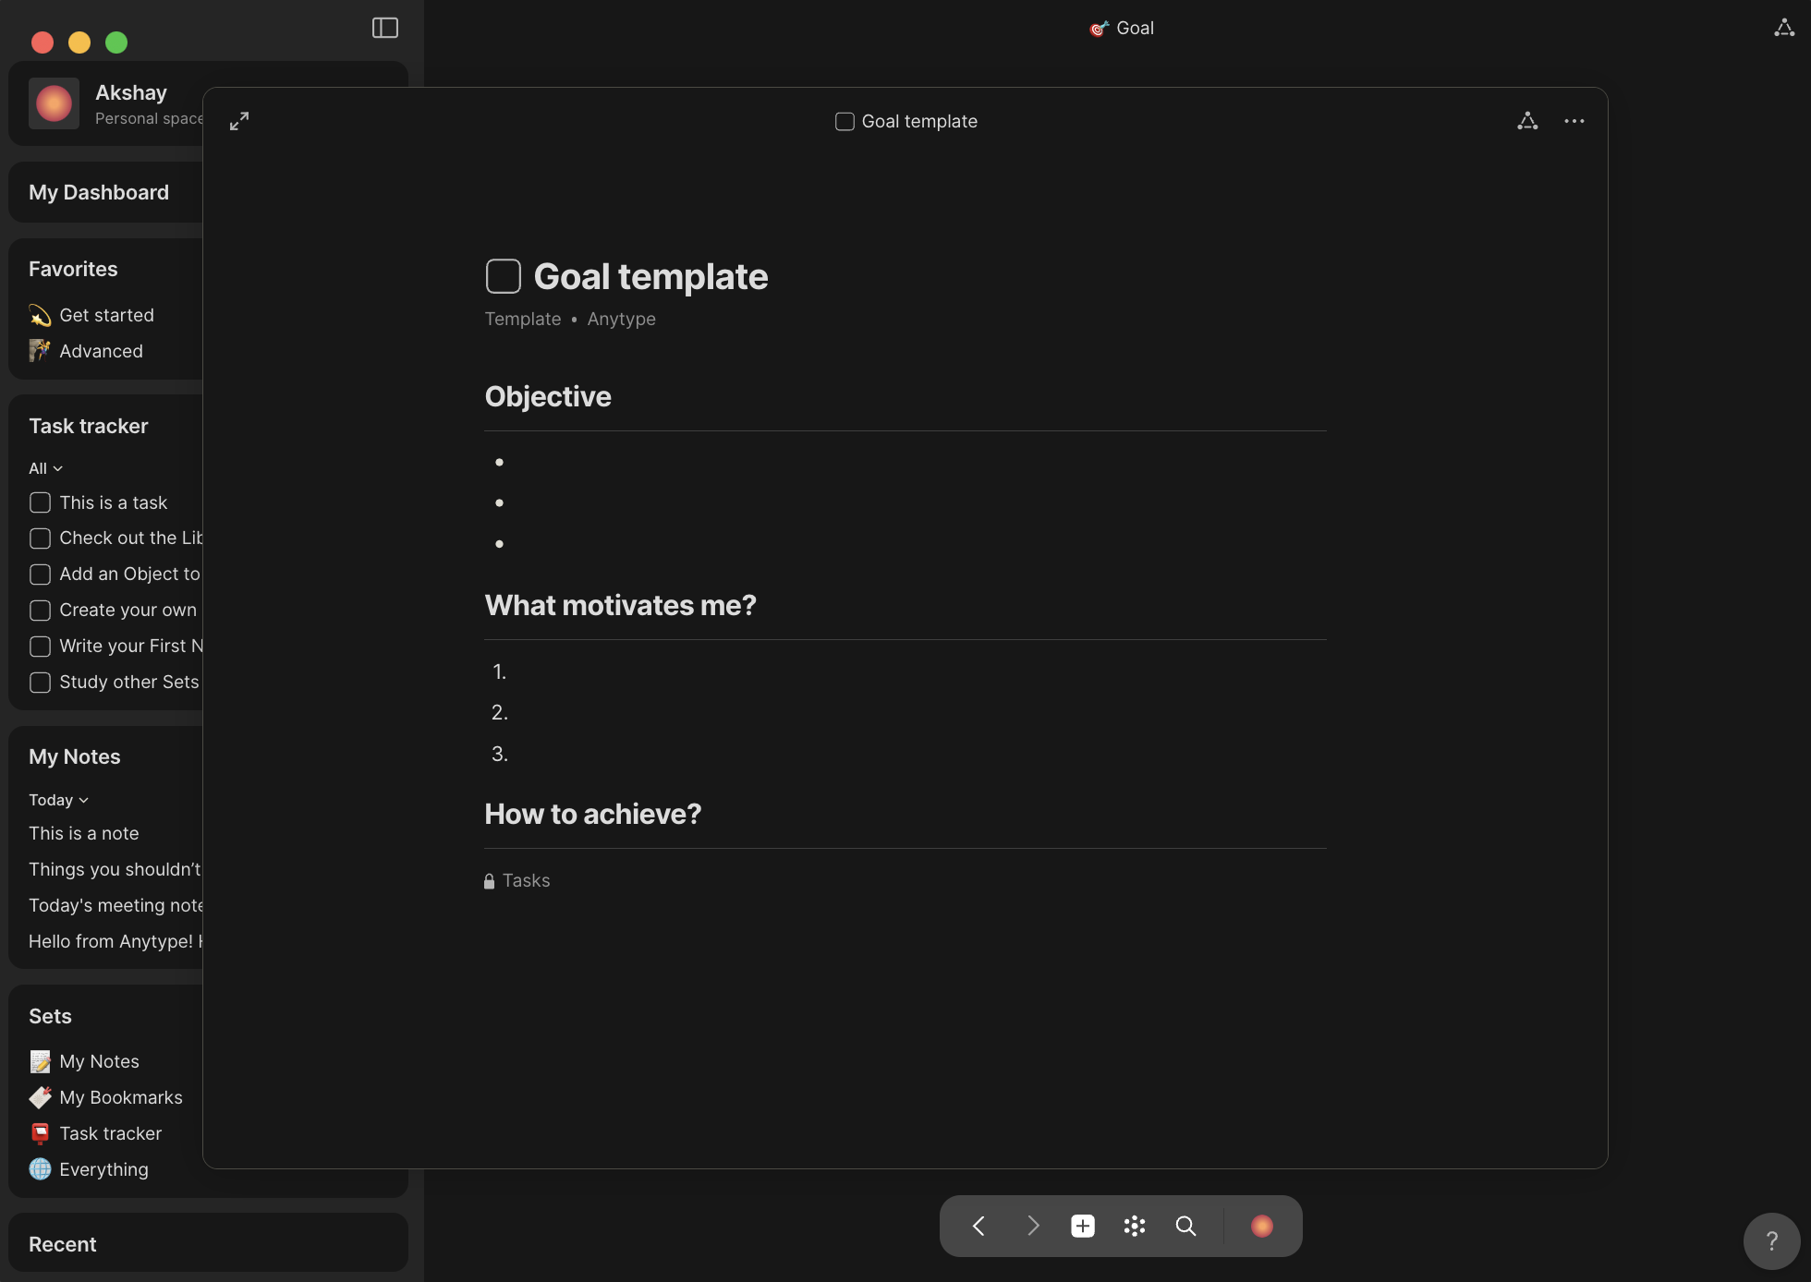Open the template relations graph icon
The image size is (1811, 1282).
pos(1527,121)
